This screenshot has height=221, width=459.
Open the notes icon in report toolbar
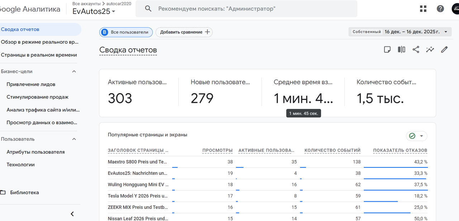tap(387, 50)
